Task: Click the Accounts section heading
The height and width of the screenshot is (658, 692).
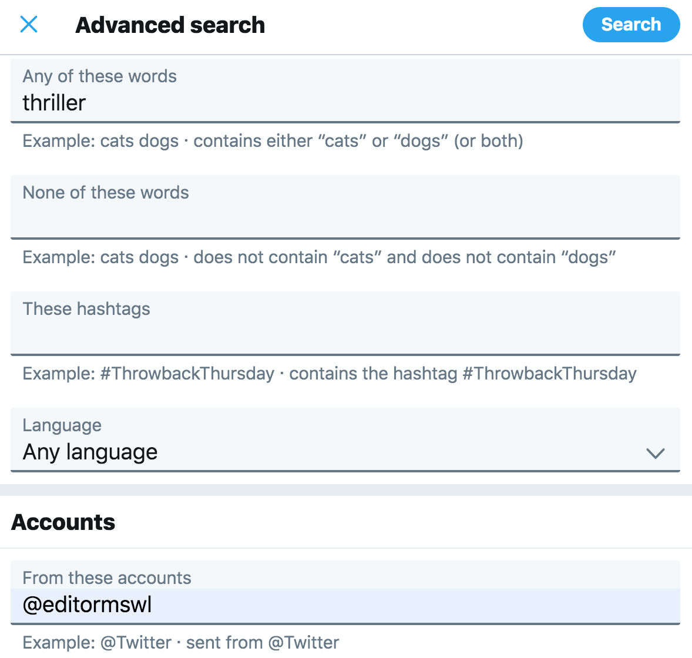Action: (63, 522)
